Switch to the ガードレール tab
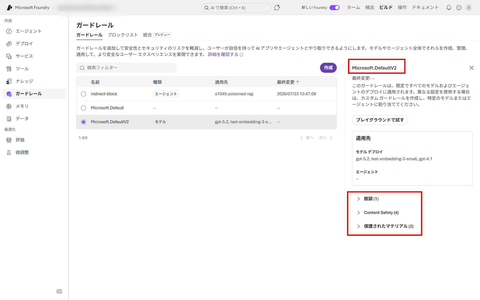This screenshot has width=480, height=300. [89, 35]
